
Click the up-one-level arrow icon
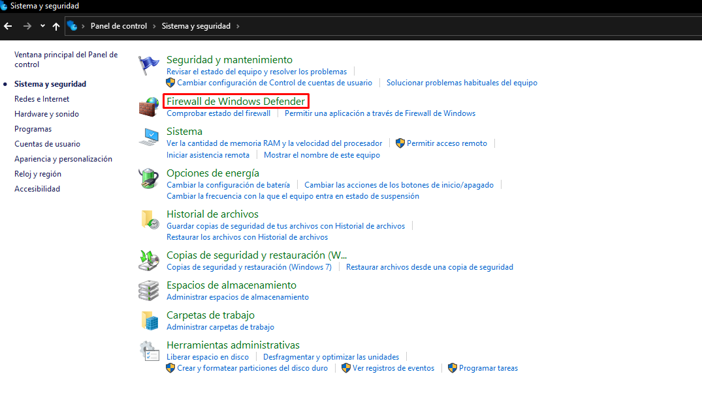[56, 26]
